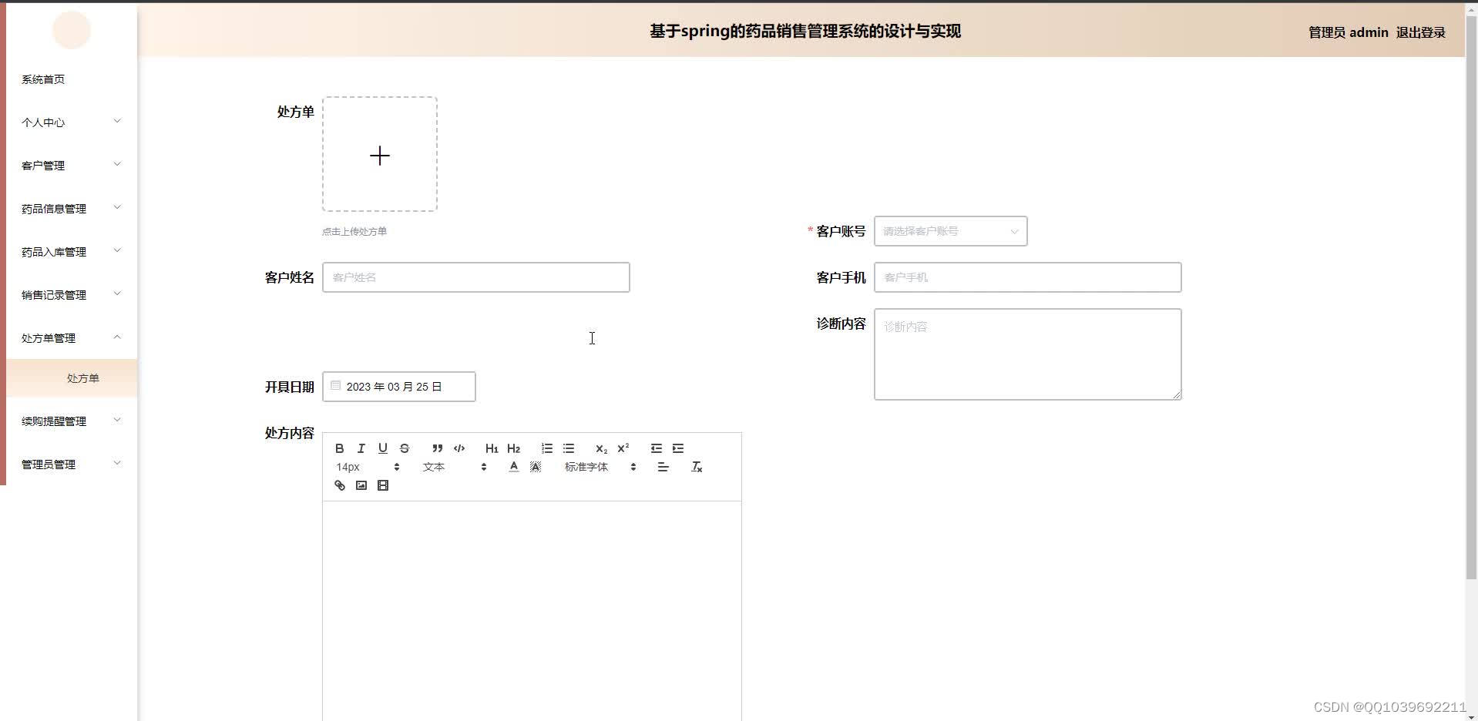Insert a hyperlink
The image size is (1478, 721).
pyautogui.click(x=339, y=485)
